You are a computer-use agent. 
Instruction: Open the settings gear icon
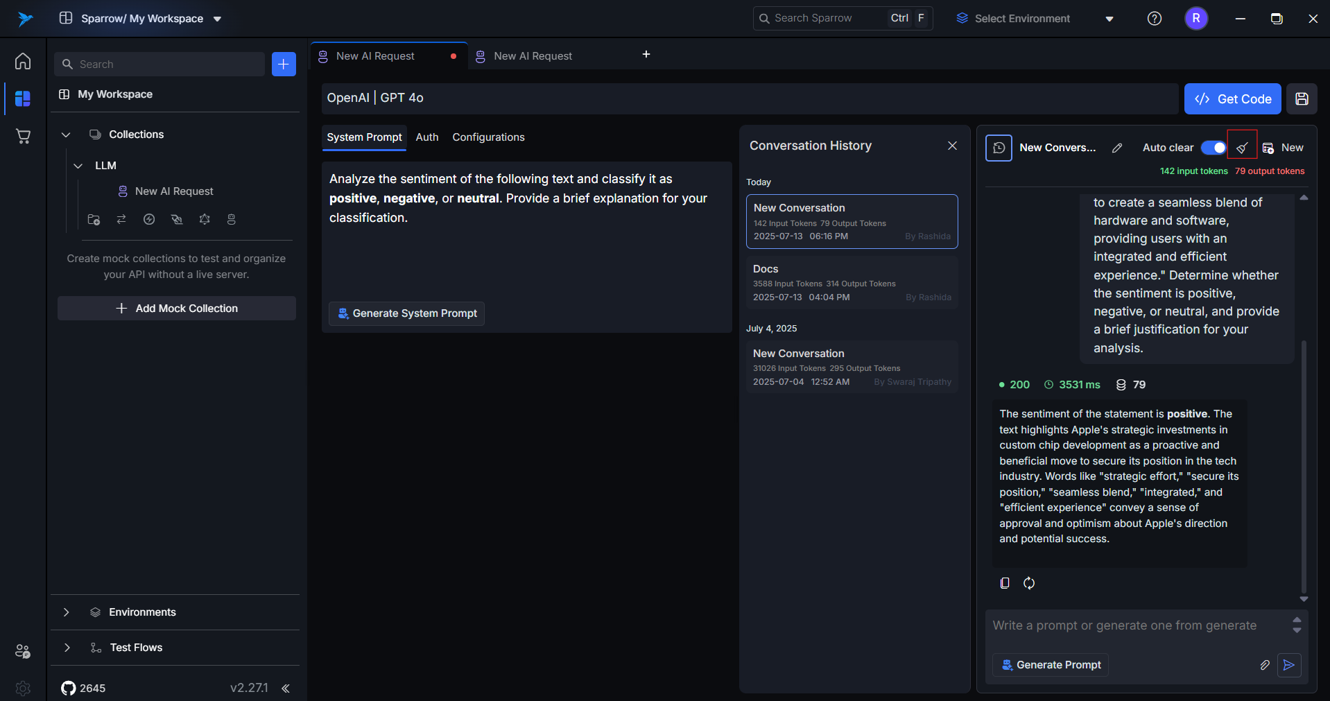23,688
